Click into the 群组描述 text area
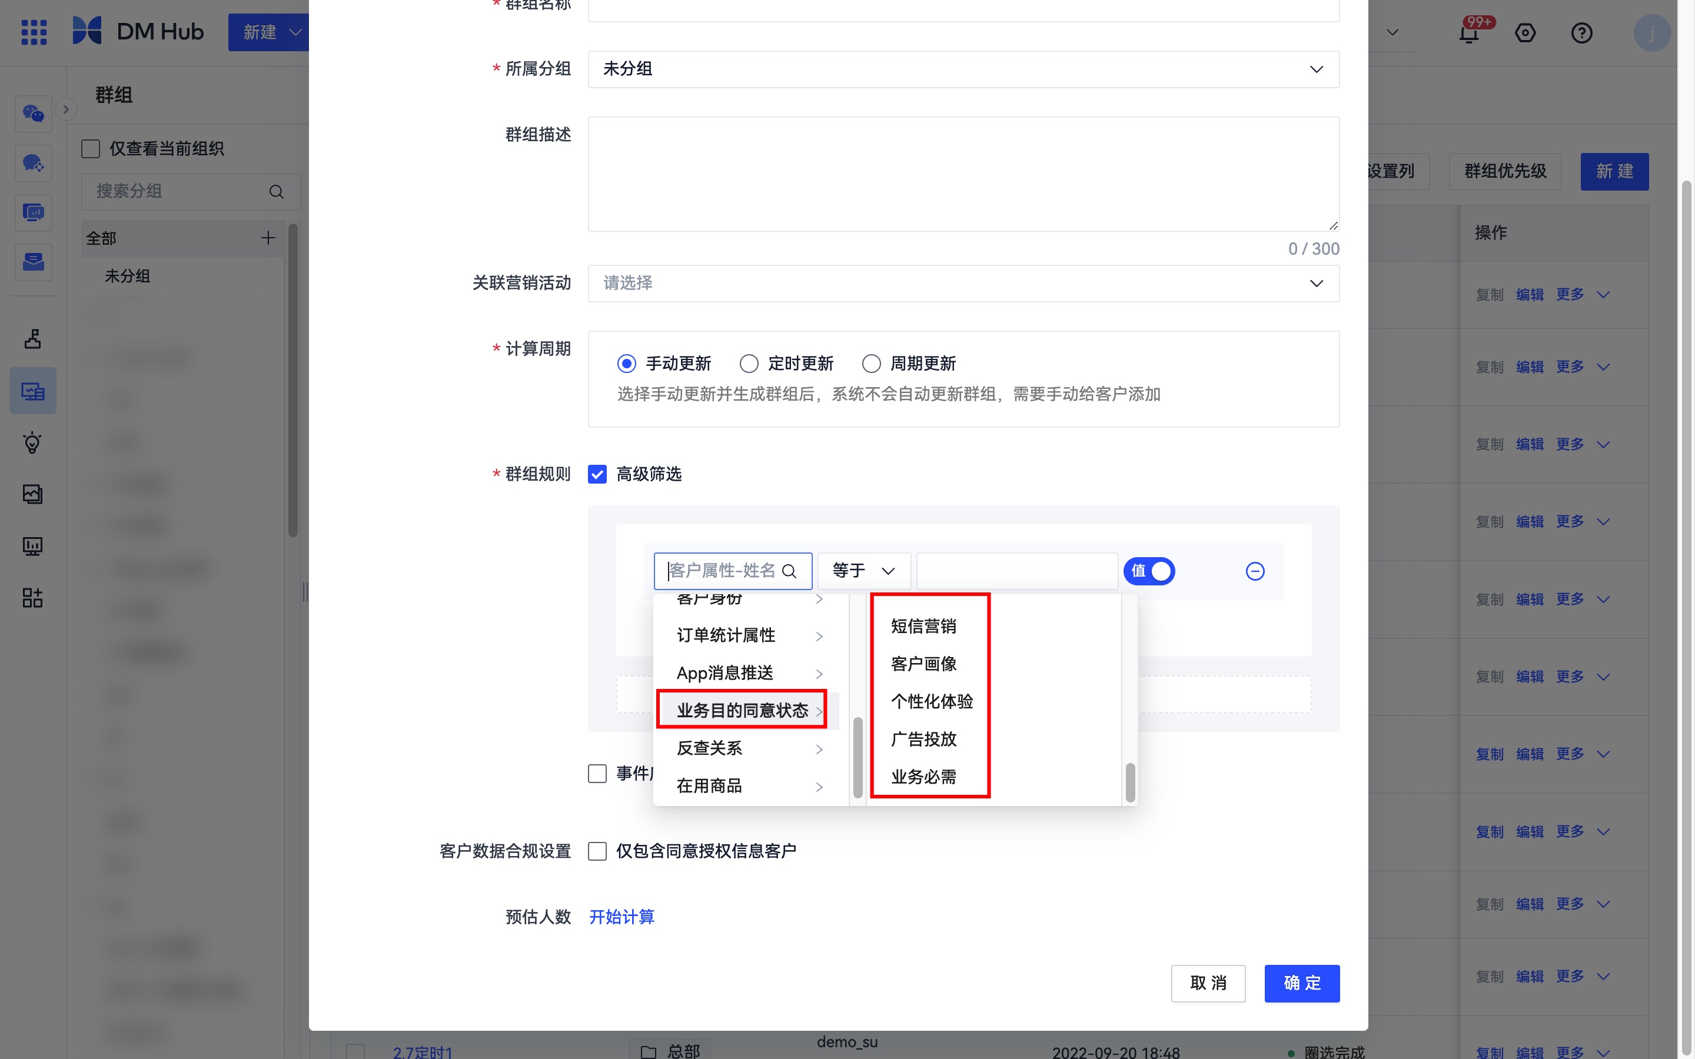Viewport: 1695px width, 1059px height. click(x=964, y=174)
